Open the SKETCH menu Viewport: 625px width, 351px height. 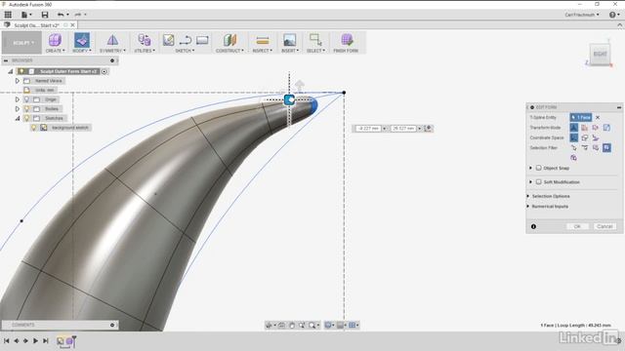(x=185, y=51)
